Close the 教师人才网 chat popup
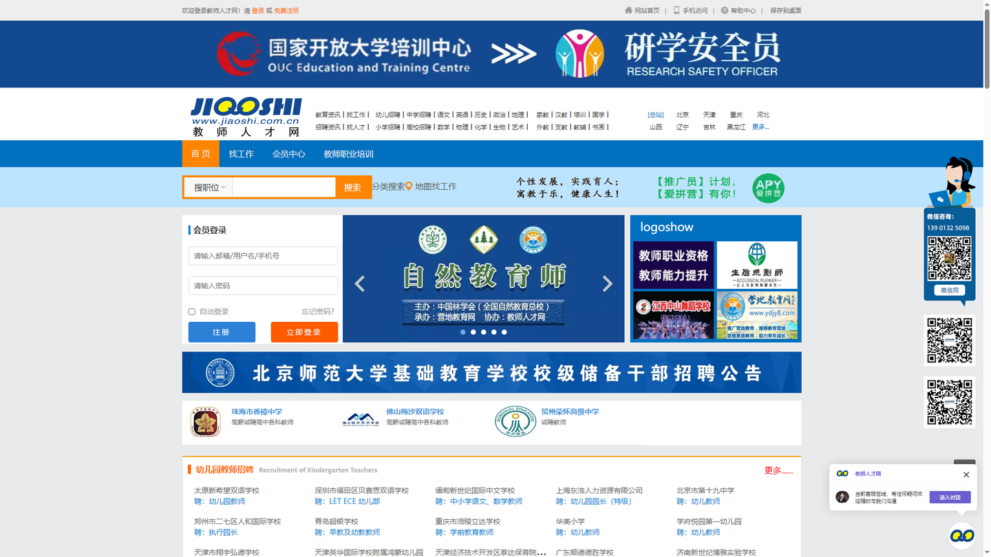Image resolution: width=991 pixels, height=557 pixels. pos(966,474)
